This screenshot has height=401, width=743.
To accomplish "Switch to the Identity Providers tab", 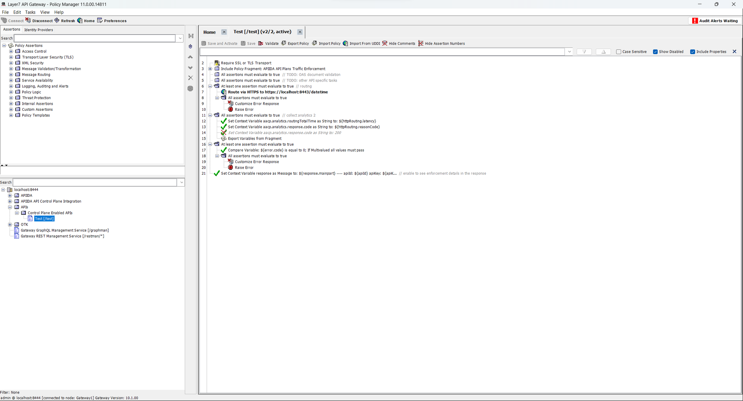I will [x=38, y=30].
